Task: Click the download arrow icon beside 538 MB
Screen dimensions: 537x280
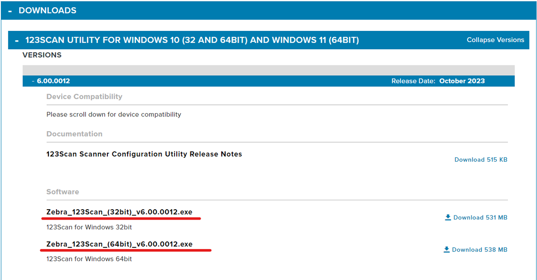Action: pos(446,250)
